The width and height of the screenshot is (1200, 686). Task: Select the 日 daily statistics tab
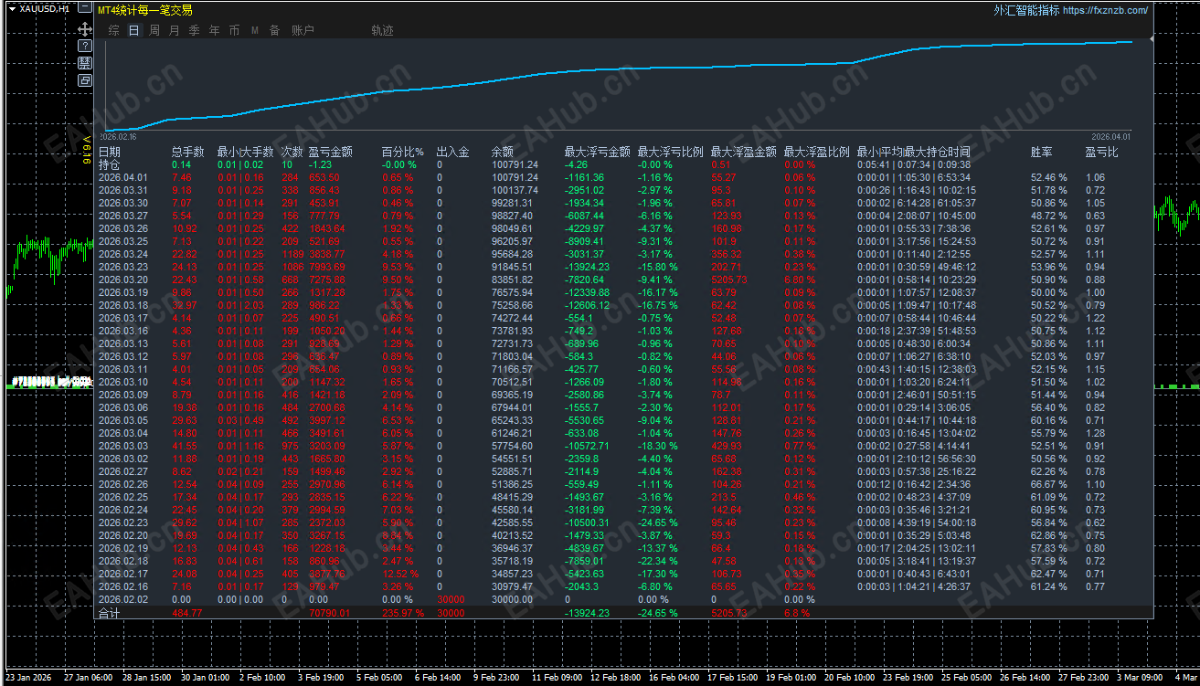[133, 30]
